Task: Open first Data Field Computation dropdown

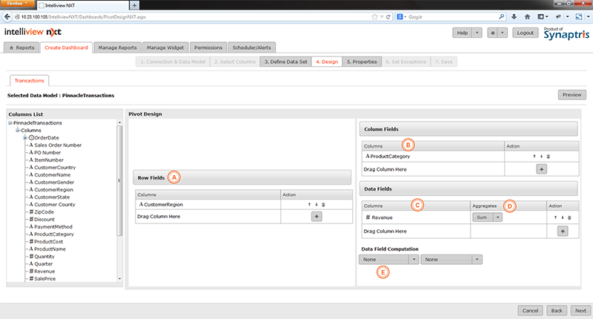Action: 388,259
